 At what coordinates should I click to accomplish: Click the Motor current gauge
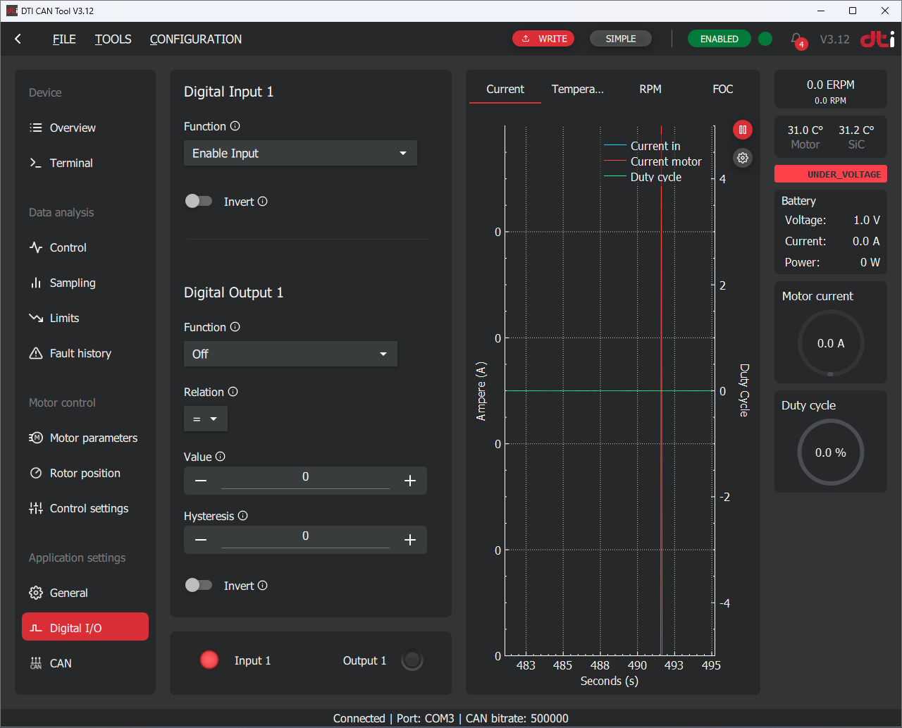point(831,343)
